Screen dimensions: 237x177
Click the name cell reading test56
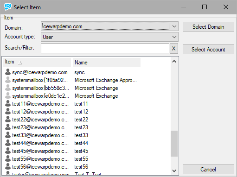pos(81,167)
